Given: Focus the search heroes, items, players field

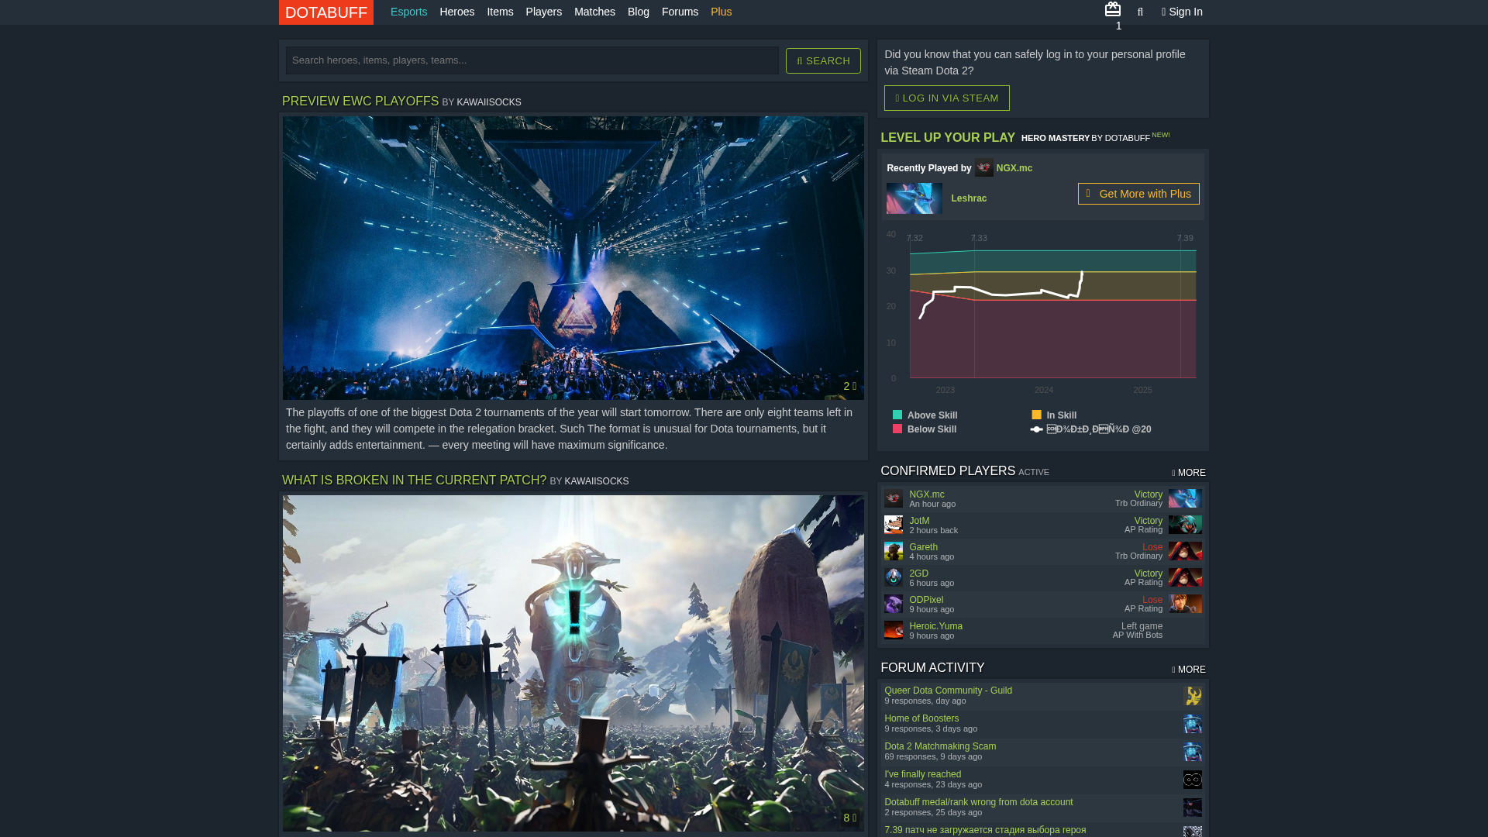Looking at the screenshot, I should pyautogui.click(x=532, y=60).
